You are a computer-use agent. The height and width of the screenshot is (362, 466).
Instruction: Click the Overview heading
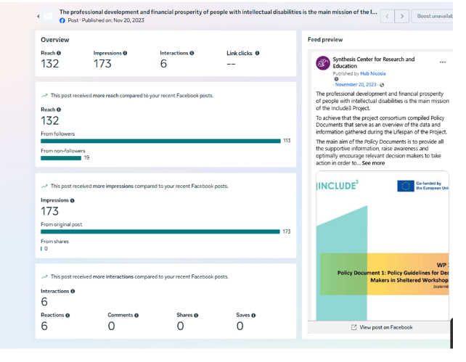click(x=55, y=40)
